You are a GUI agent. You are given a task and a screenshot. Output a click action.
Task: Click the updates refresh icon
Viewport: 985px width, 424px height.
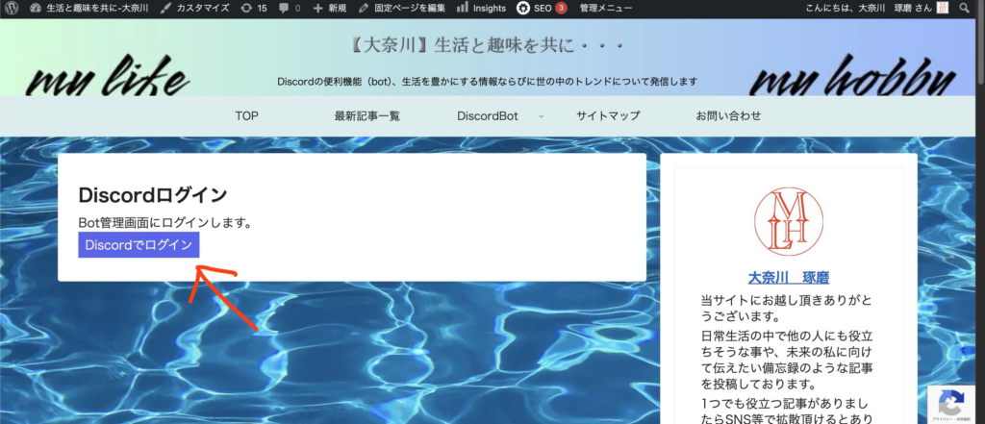tap(246, 8)
